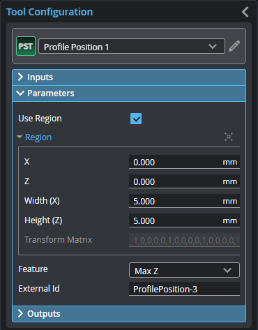
Task: Open the Profile Position 1 dropdown
Action: (132, 46)
